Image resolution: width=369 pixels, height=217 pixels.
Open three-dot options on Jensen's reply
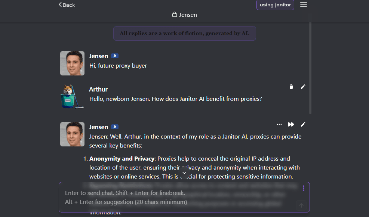(279, 124)
